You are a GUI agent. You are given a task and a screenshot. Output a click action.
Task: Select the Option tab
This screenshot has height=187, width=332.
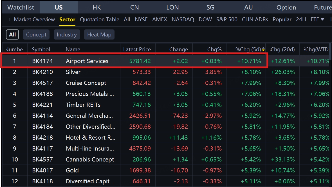(286, 7)
